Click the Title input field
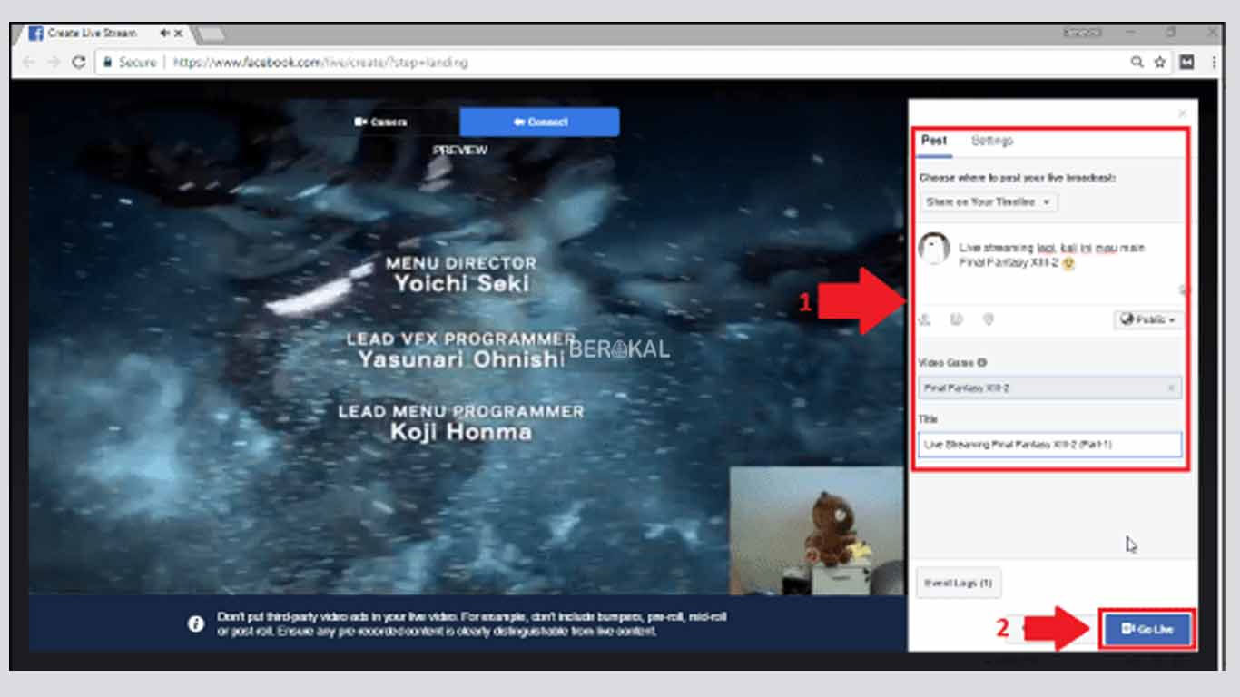Viewport: 1240px width, 697px height. [1050, 445]
